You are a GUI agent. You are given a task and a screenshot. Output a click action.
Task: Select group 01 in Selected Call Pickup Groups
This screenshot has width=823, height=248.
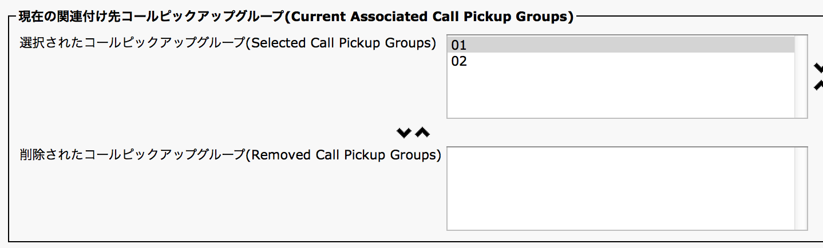(459, 45)
